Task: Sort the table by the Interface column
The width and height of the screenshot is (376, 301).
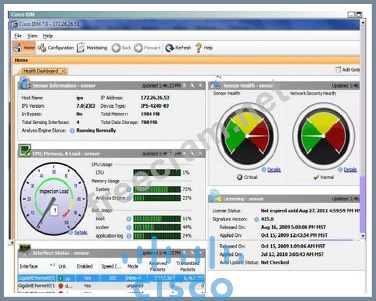Action: coord(28,267)
